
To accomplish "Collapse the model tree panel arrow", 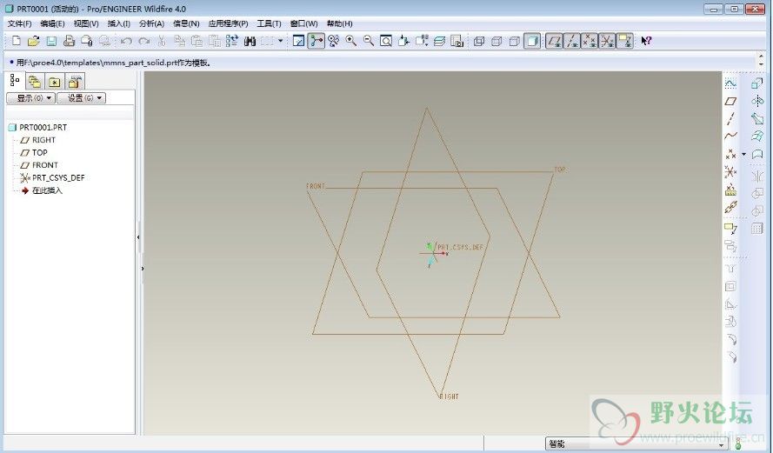I will click(138, 237).
